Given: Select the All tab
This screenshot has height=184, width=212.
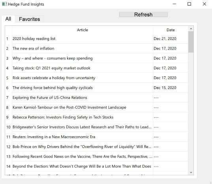Looking at the screenshot, I should point(8,19).
